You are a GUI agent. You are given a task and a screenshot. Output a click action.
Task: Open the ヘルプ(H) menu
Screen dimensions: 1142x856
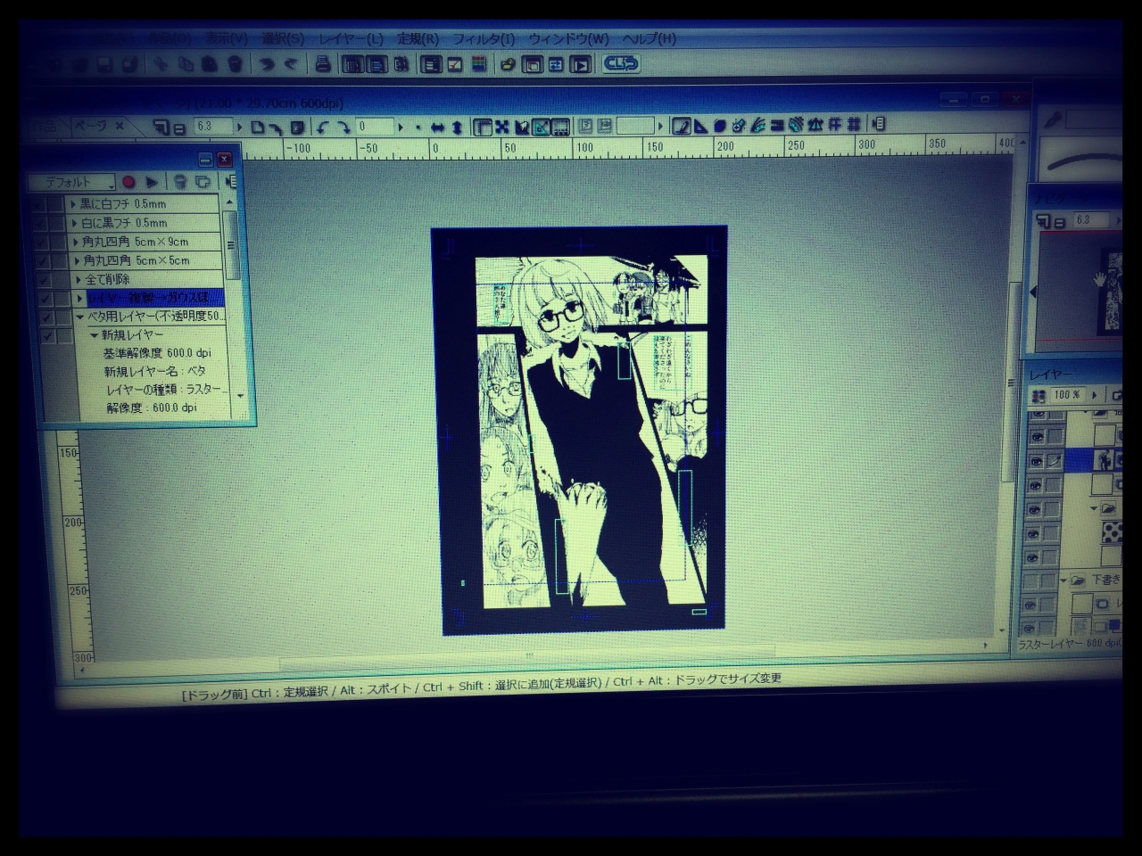tap(649, 39)
